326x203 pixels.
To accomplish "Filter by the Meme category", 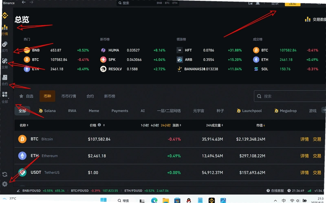I will [x=94, y=111].
